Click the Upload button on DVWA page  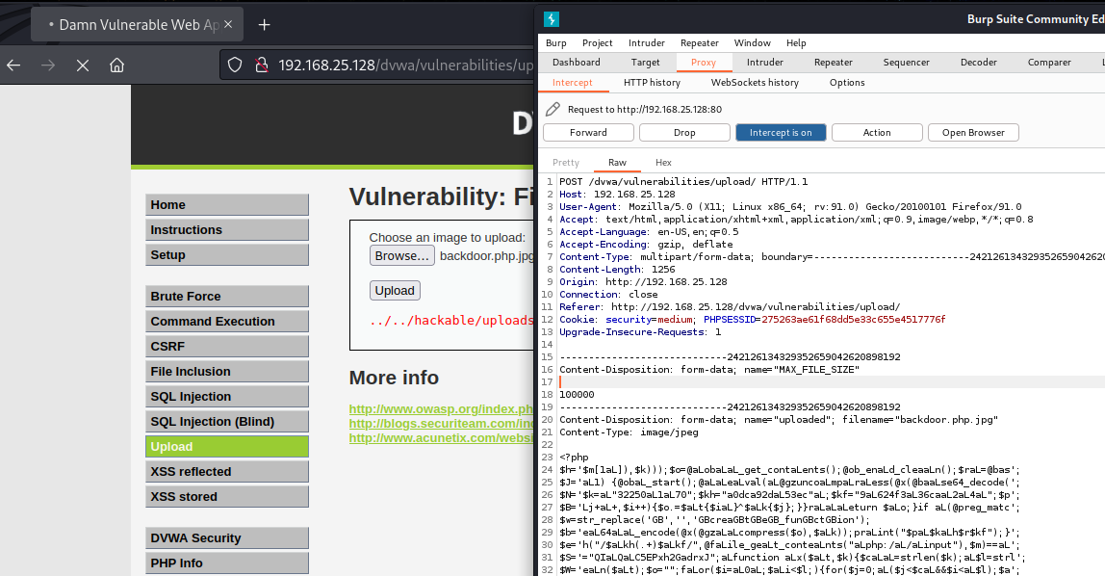point(395,291)
